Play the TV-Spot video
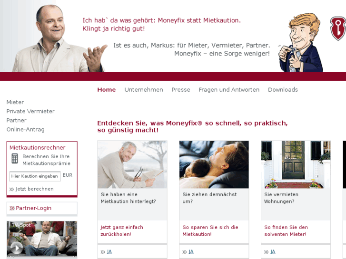This screenshot has width=346, height=259. pos(17,248)
